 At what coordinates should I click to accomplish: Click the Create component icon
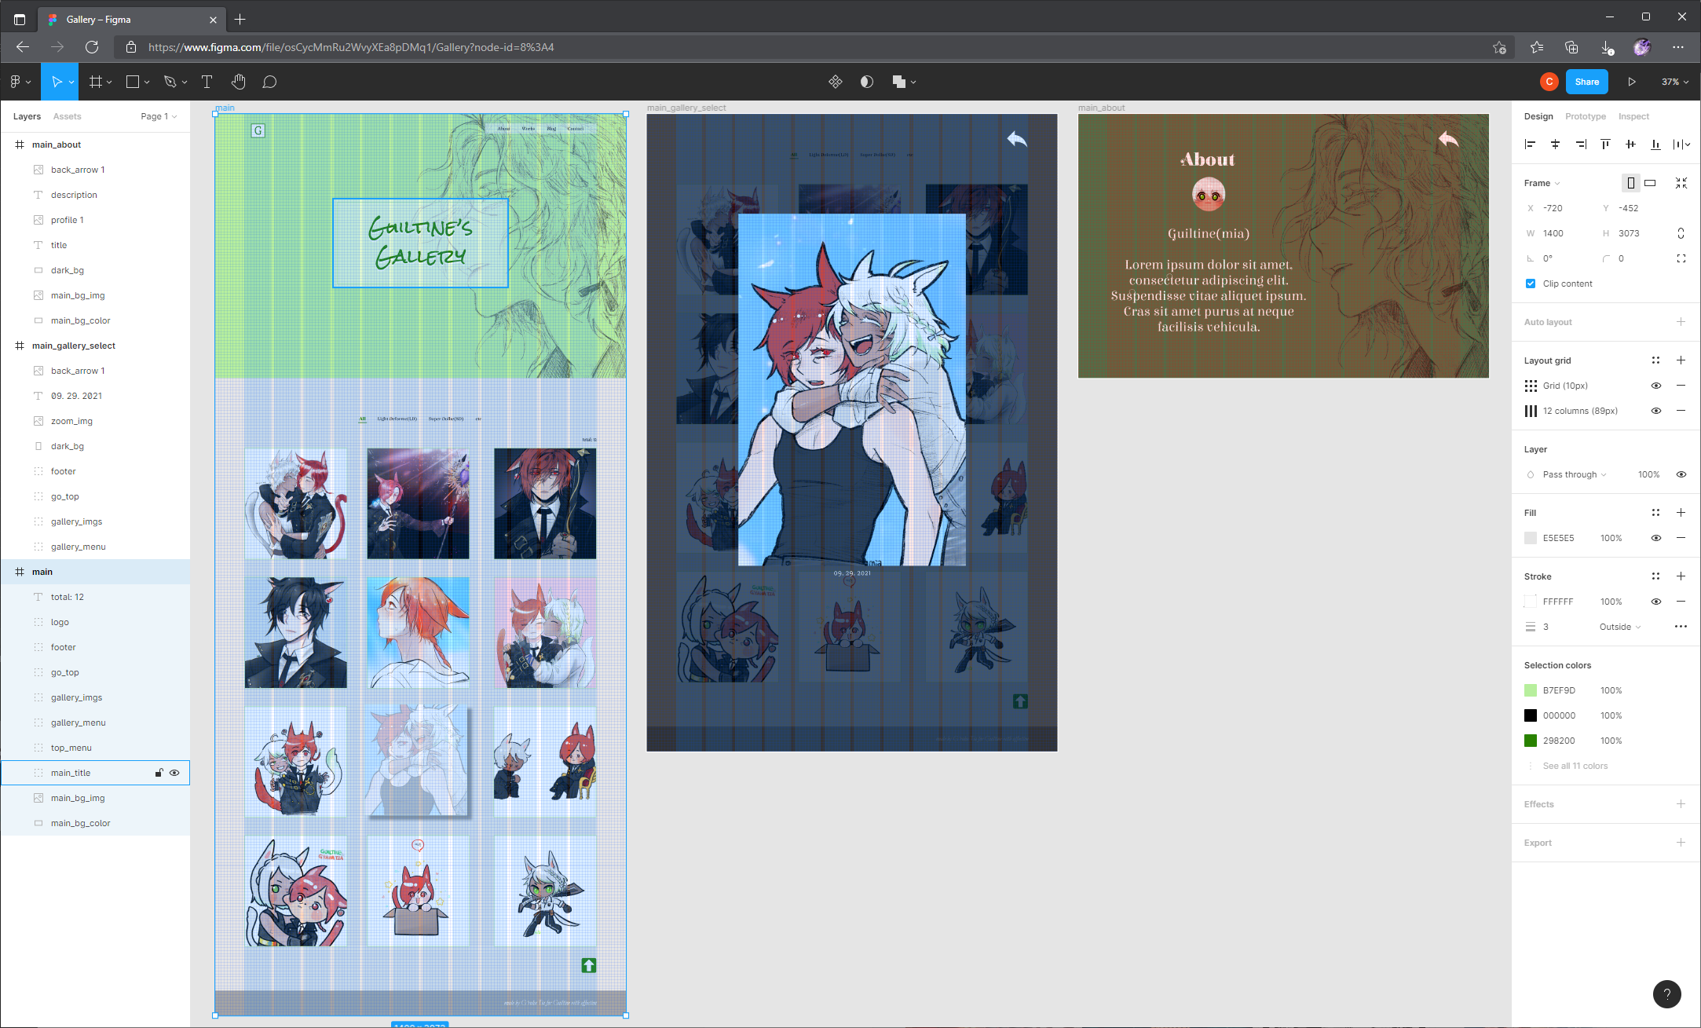pyautogui.click(x=835, y=82)
